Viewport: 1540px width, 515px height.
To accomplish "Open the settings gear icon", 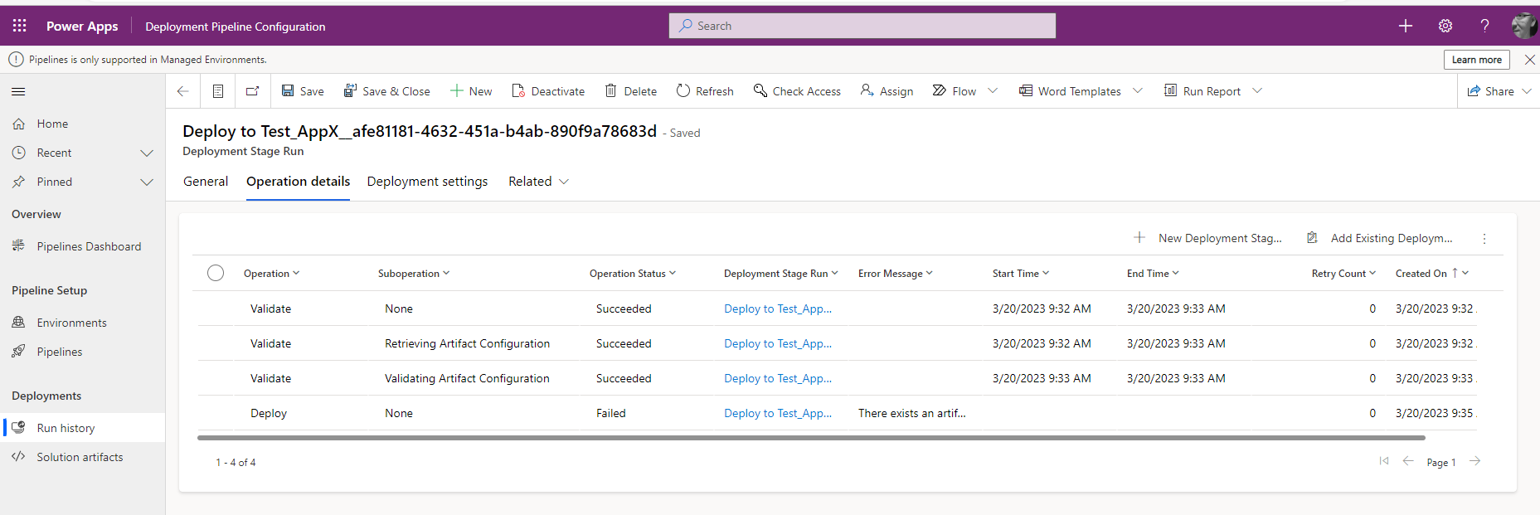I will click(1445, 26).
